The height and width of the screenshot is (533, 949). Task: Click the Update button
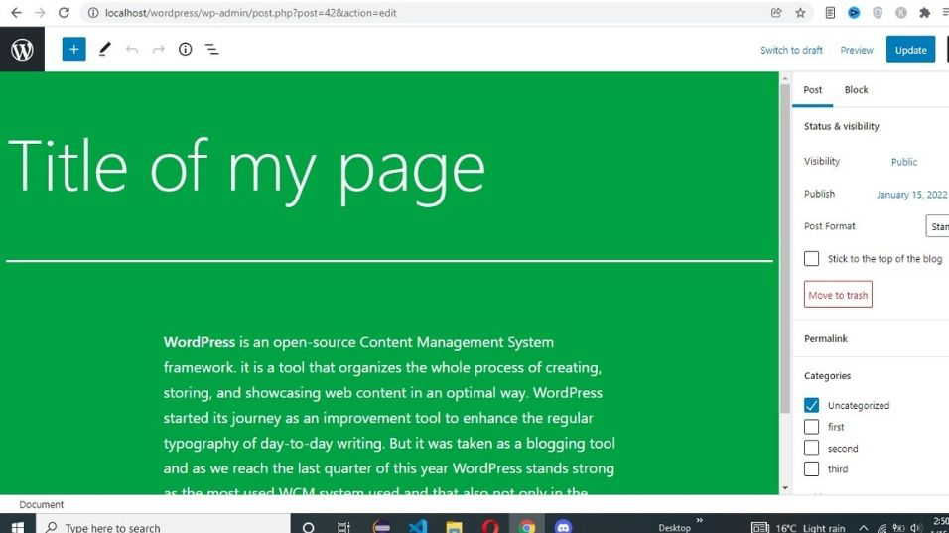pyautogui.click(x=910, y=50)
